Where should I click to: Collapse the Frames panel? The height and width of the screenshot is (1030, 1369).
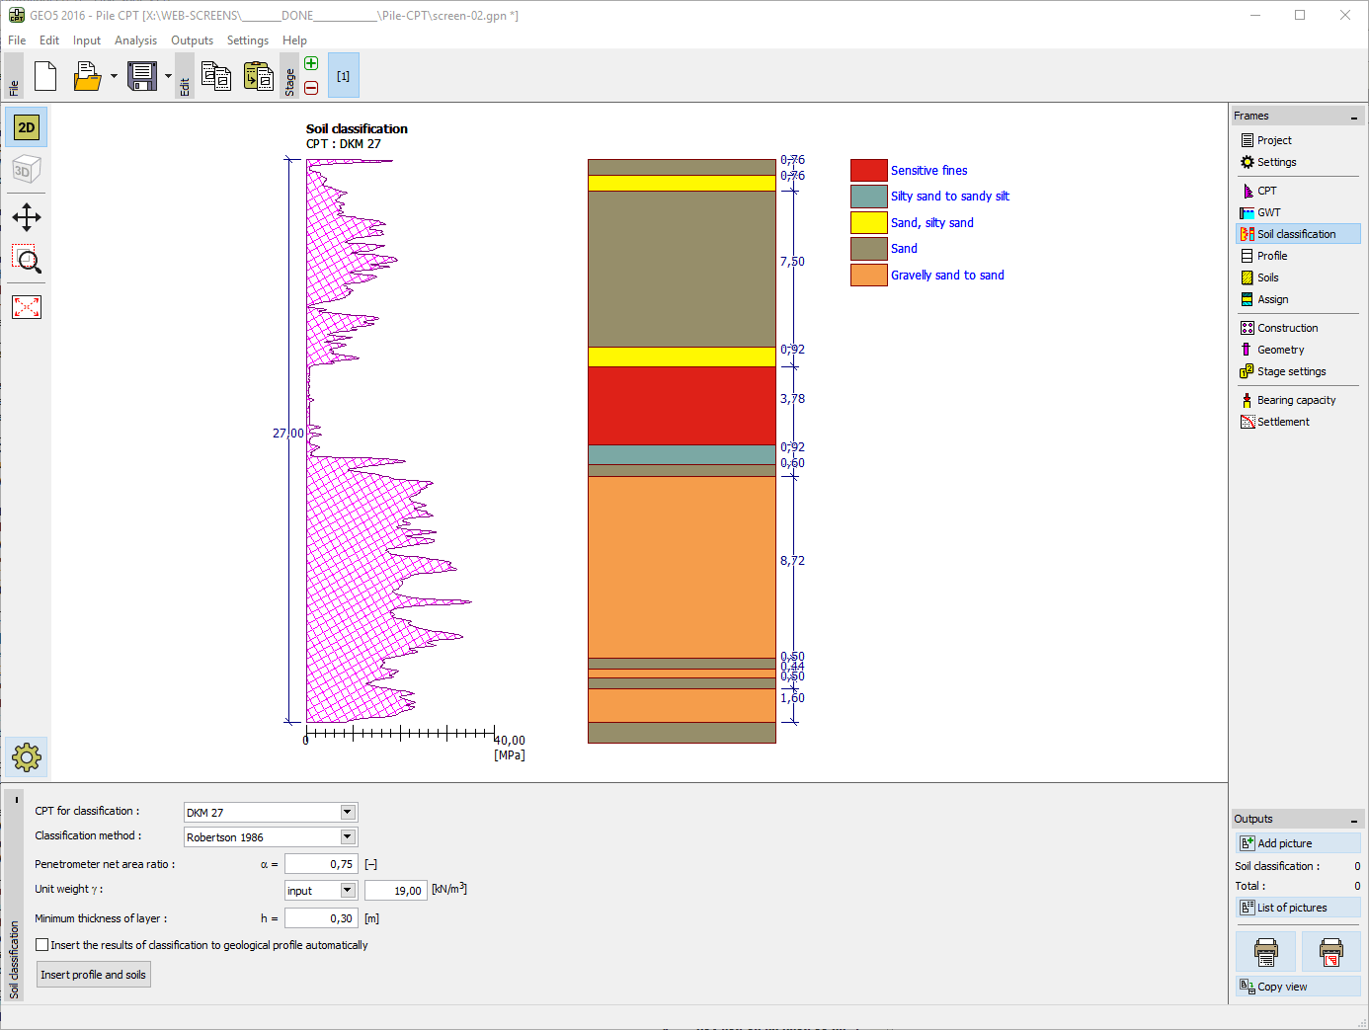pyautogui.click(x=1353, y=118)
